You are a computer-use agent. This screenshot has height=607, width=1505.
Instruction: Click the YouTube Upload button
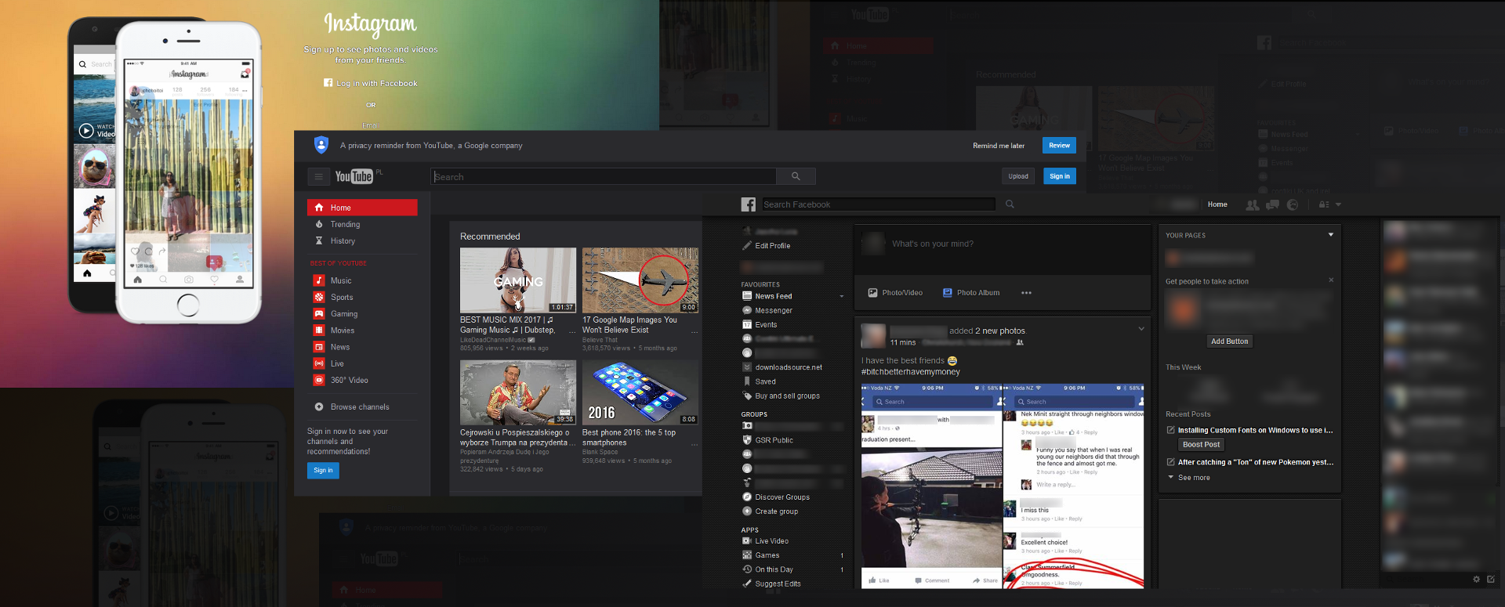(x=1018, y=176)
